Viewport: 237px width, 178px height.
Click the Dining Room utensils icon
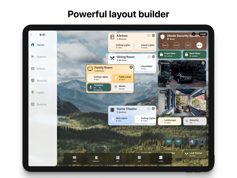(112, 58)
